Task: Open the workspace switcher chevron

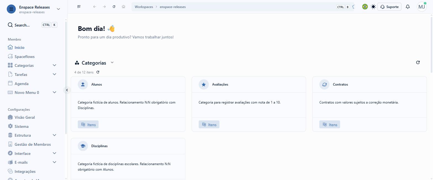Action: pos(58,9)
